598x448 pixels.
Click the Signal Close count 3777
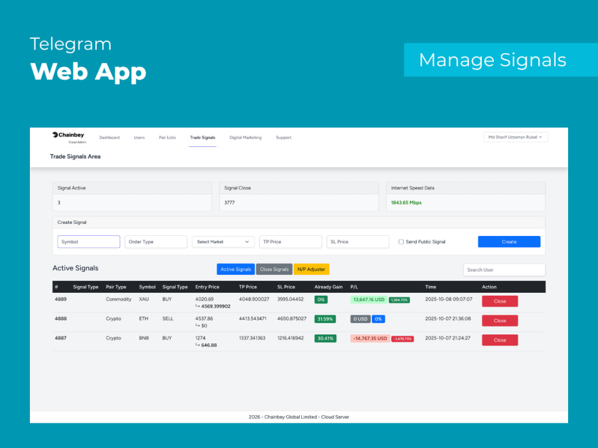coord(230,202)
